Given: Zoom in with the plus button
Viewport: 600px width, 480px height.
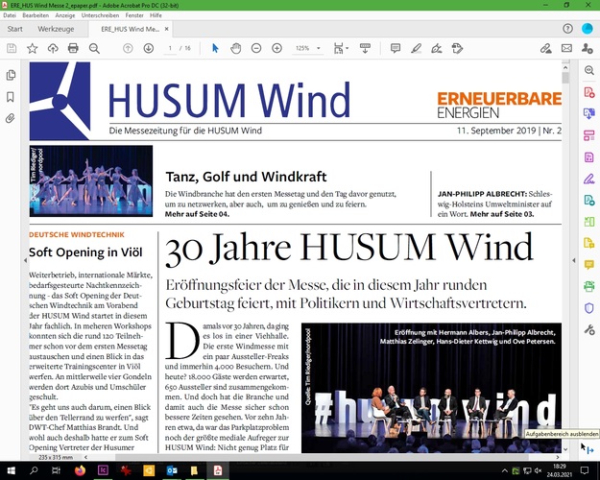Looking at the screenshot, I should [276, 48].
